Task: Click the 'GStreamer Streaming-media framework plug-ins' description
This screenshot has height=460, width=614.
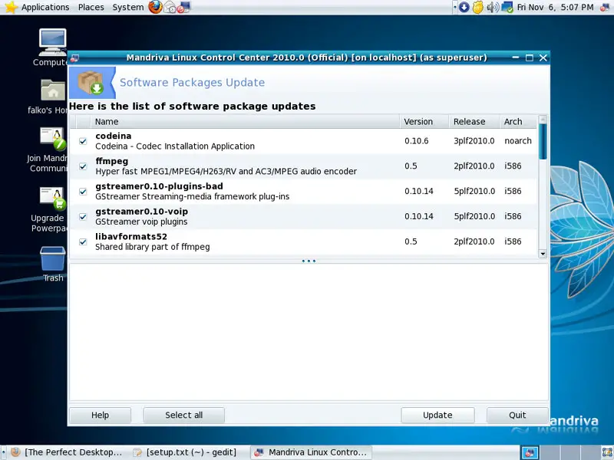Action: [193, 196]
